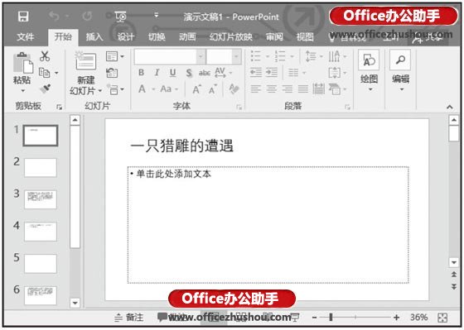Click the Bullets list icon
This screenshot has height=330, width=464.
[x=256, y=56]
